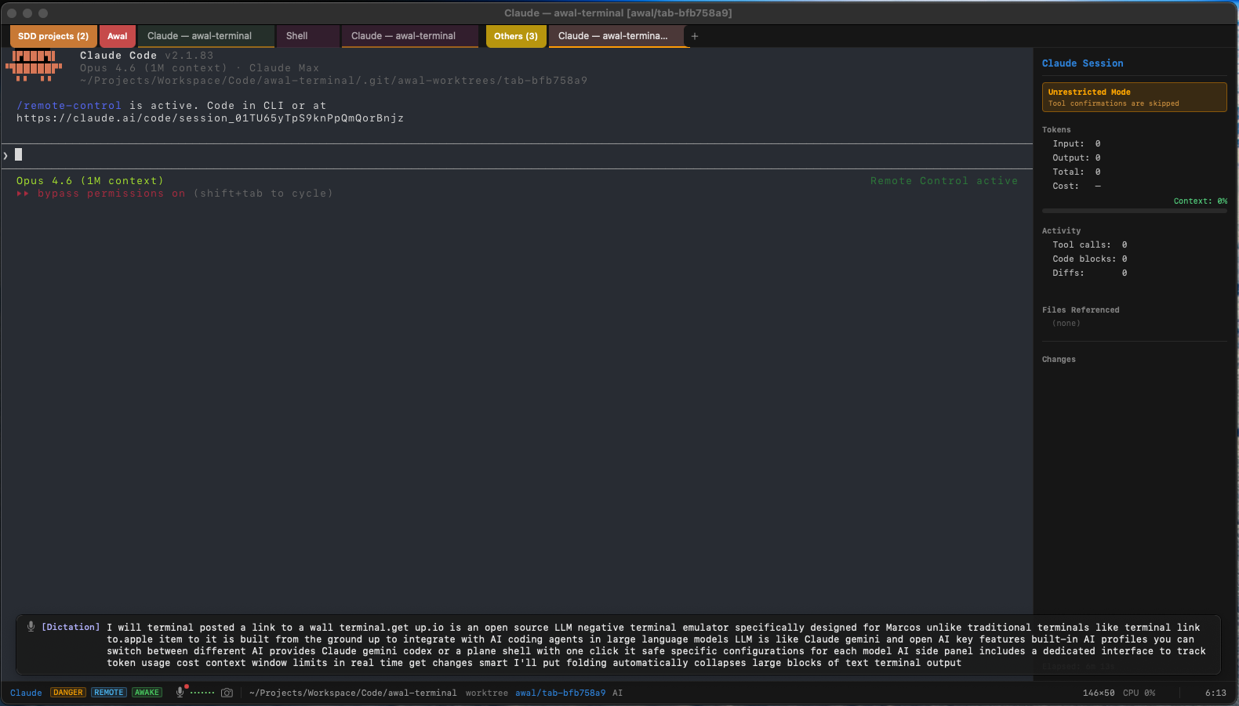Toggle the DANGER badge in status bar
This screenshot has width=1239, height=706.
[x=68, y=693]
